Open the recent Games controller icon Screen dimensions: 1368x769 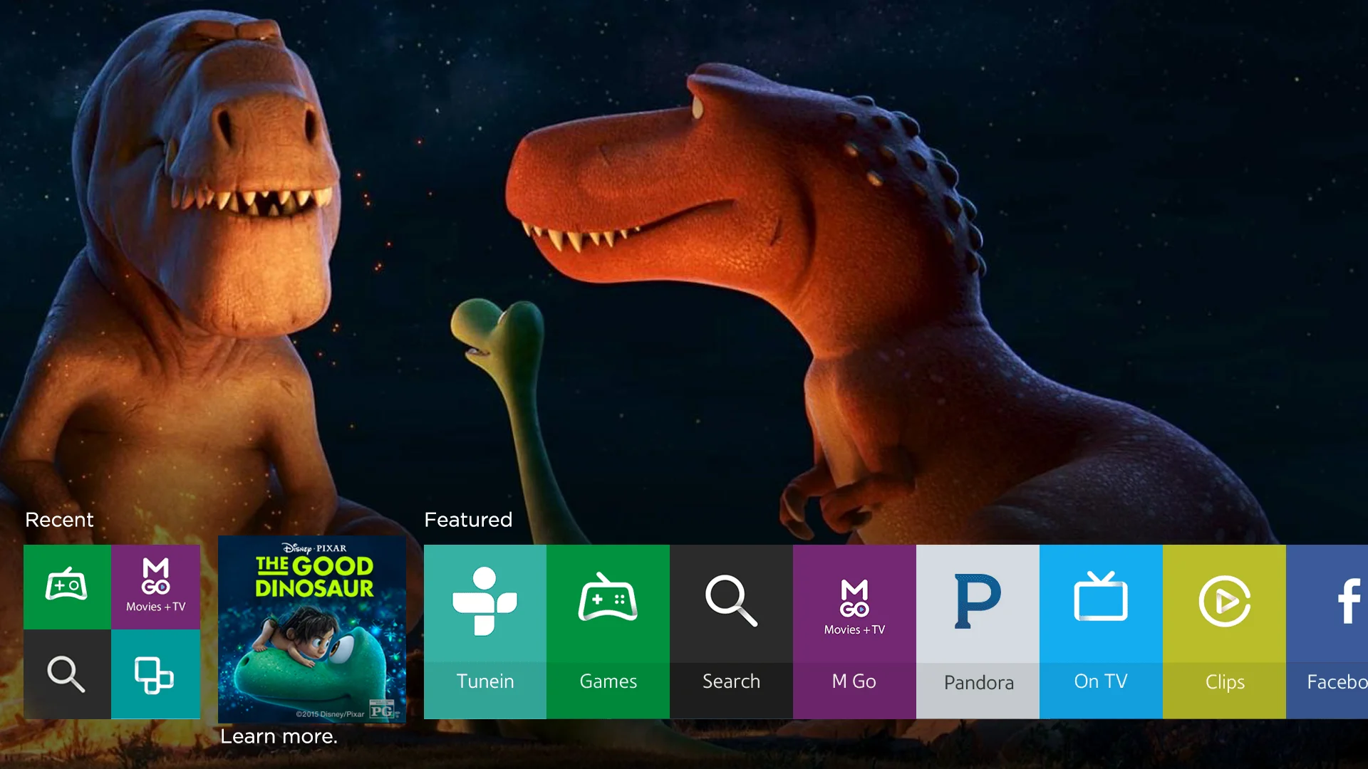[x=67, y=587]
